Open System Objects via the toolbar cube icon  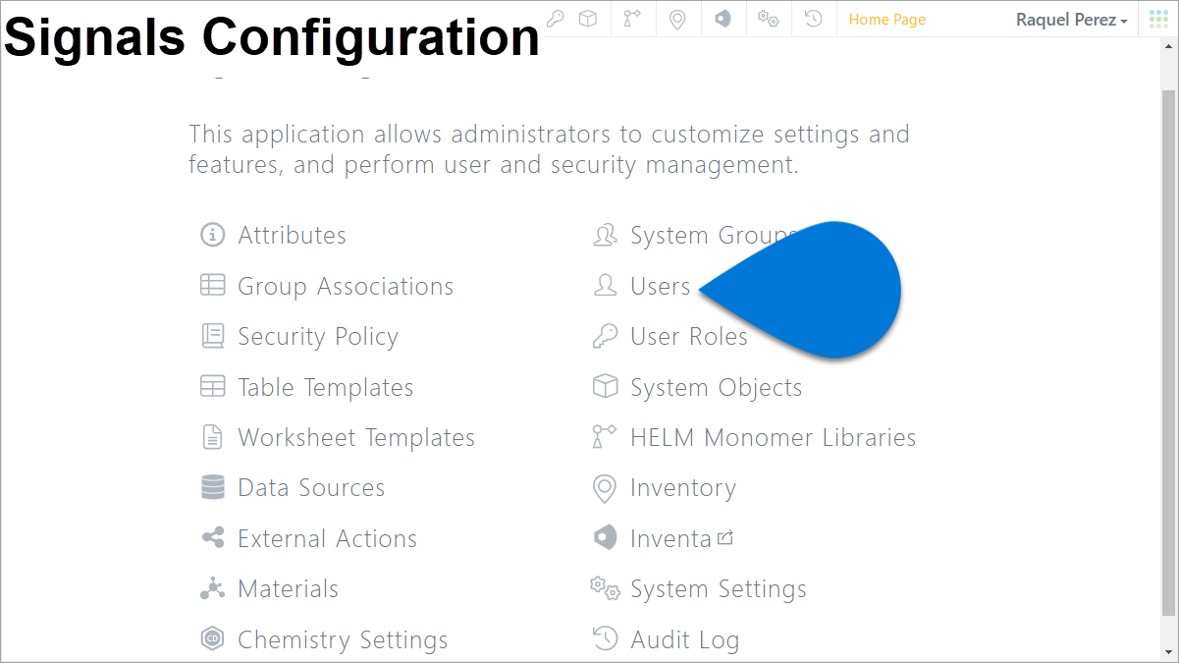click(x=588, y=19)
